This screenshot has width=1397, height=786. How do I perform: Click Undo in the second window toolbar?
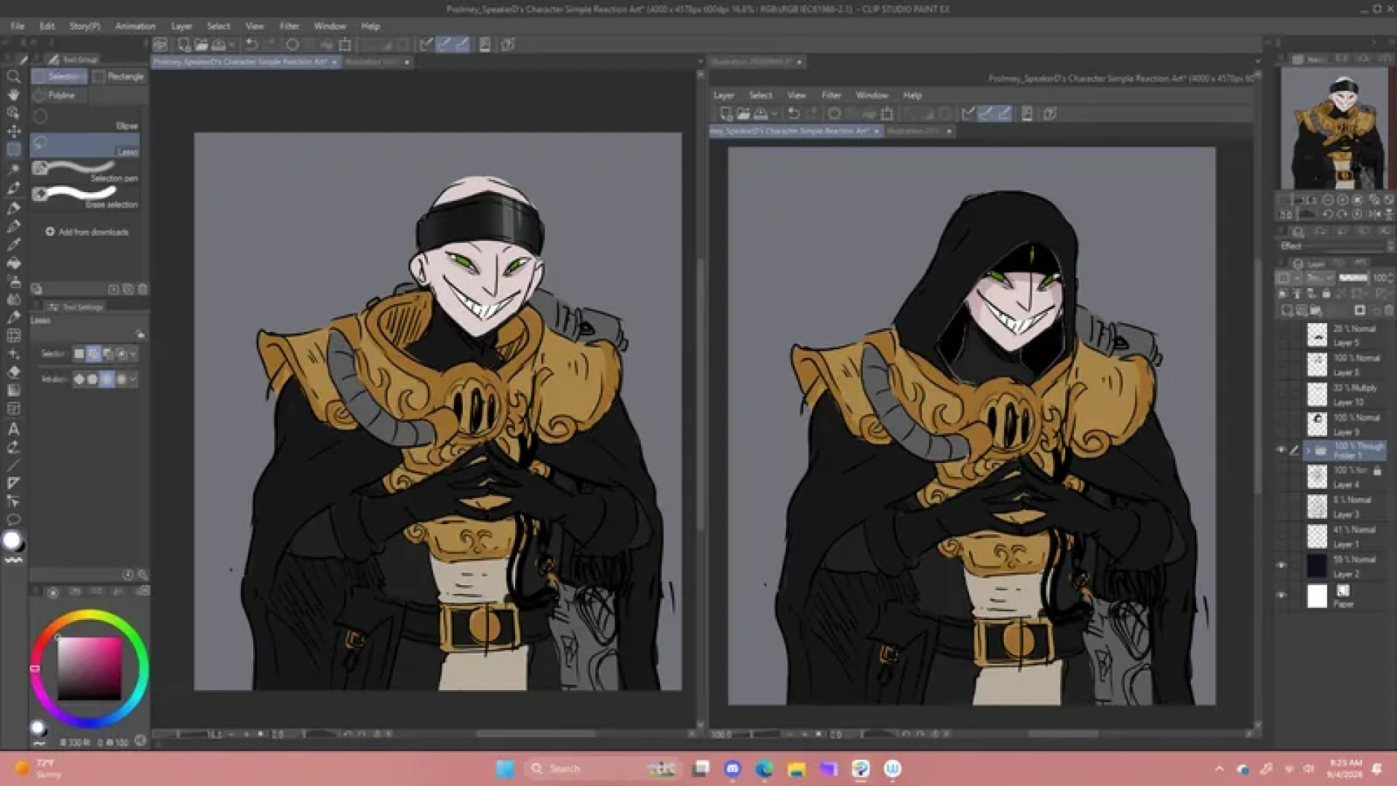pyautogui.click(x=794, y=114)
